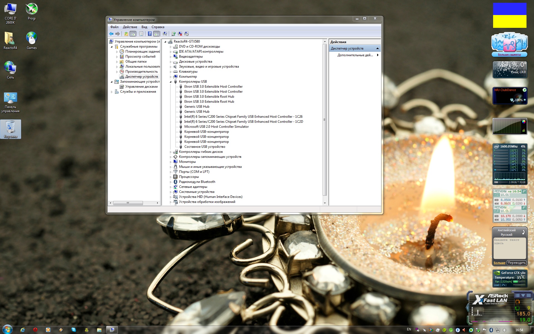
Task: Click the left tree horizontal scrollbar thumb
Action: coord(128,203)
